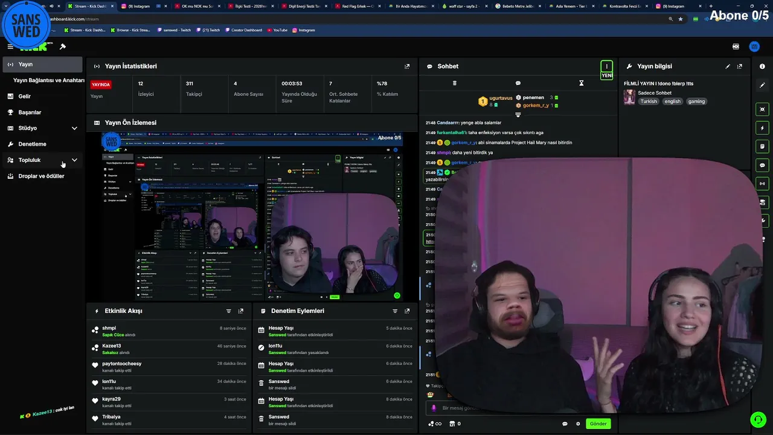This screenshot has width=773, height=435.
Task: Click the focus frame icon in the right sidebar
Action: [762, 109]
